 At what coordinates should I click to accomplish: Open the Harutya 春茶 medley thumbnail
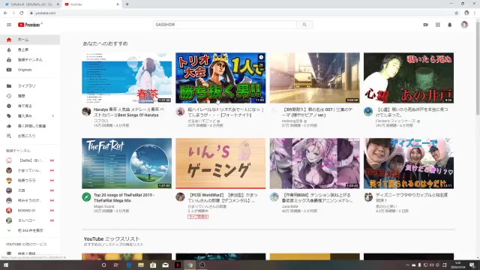[x=127, y=78]
